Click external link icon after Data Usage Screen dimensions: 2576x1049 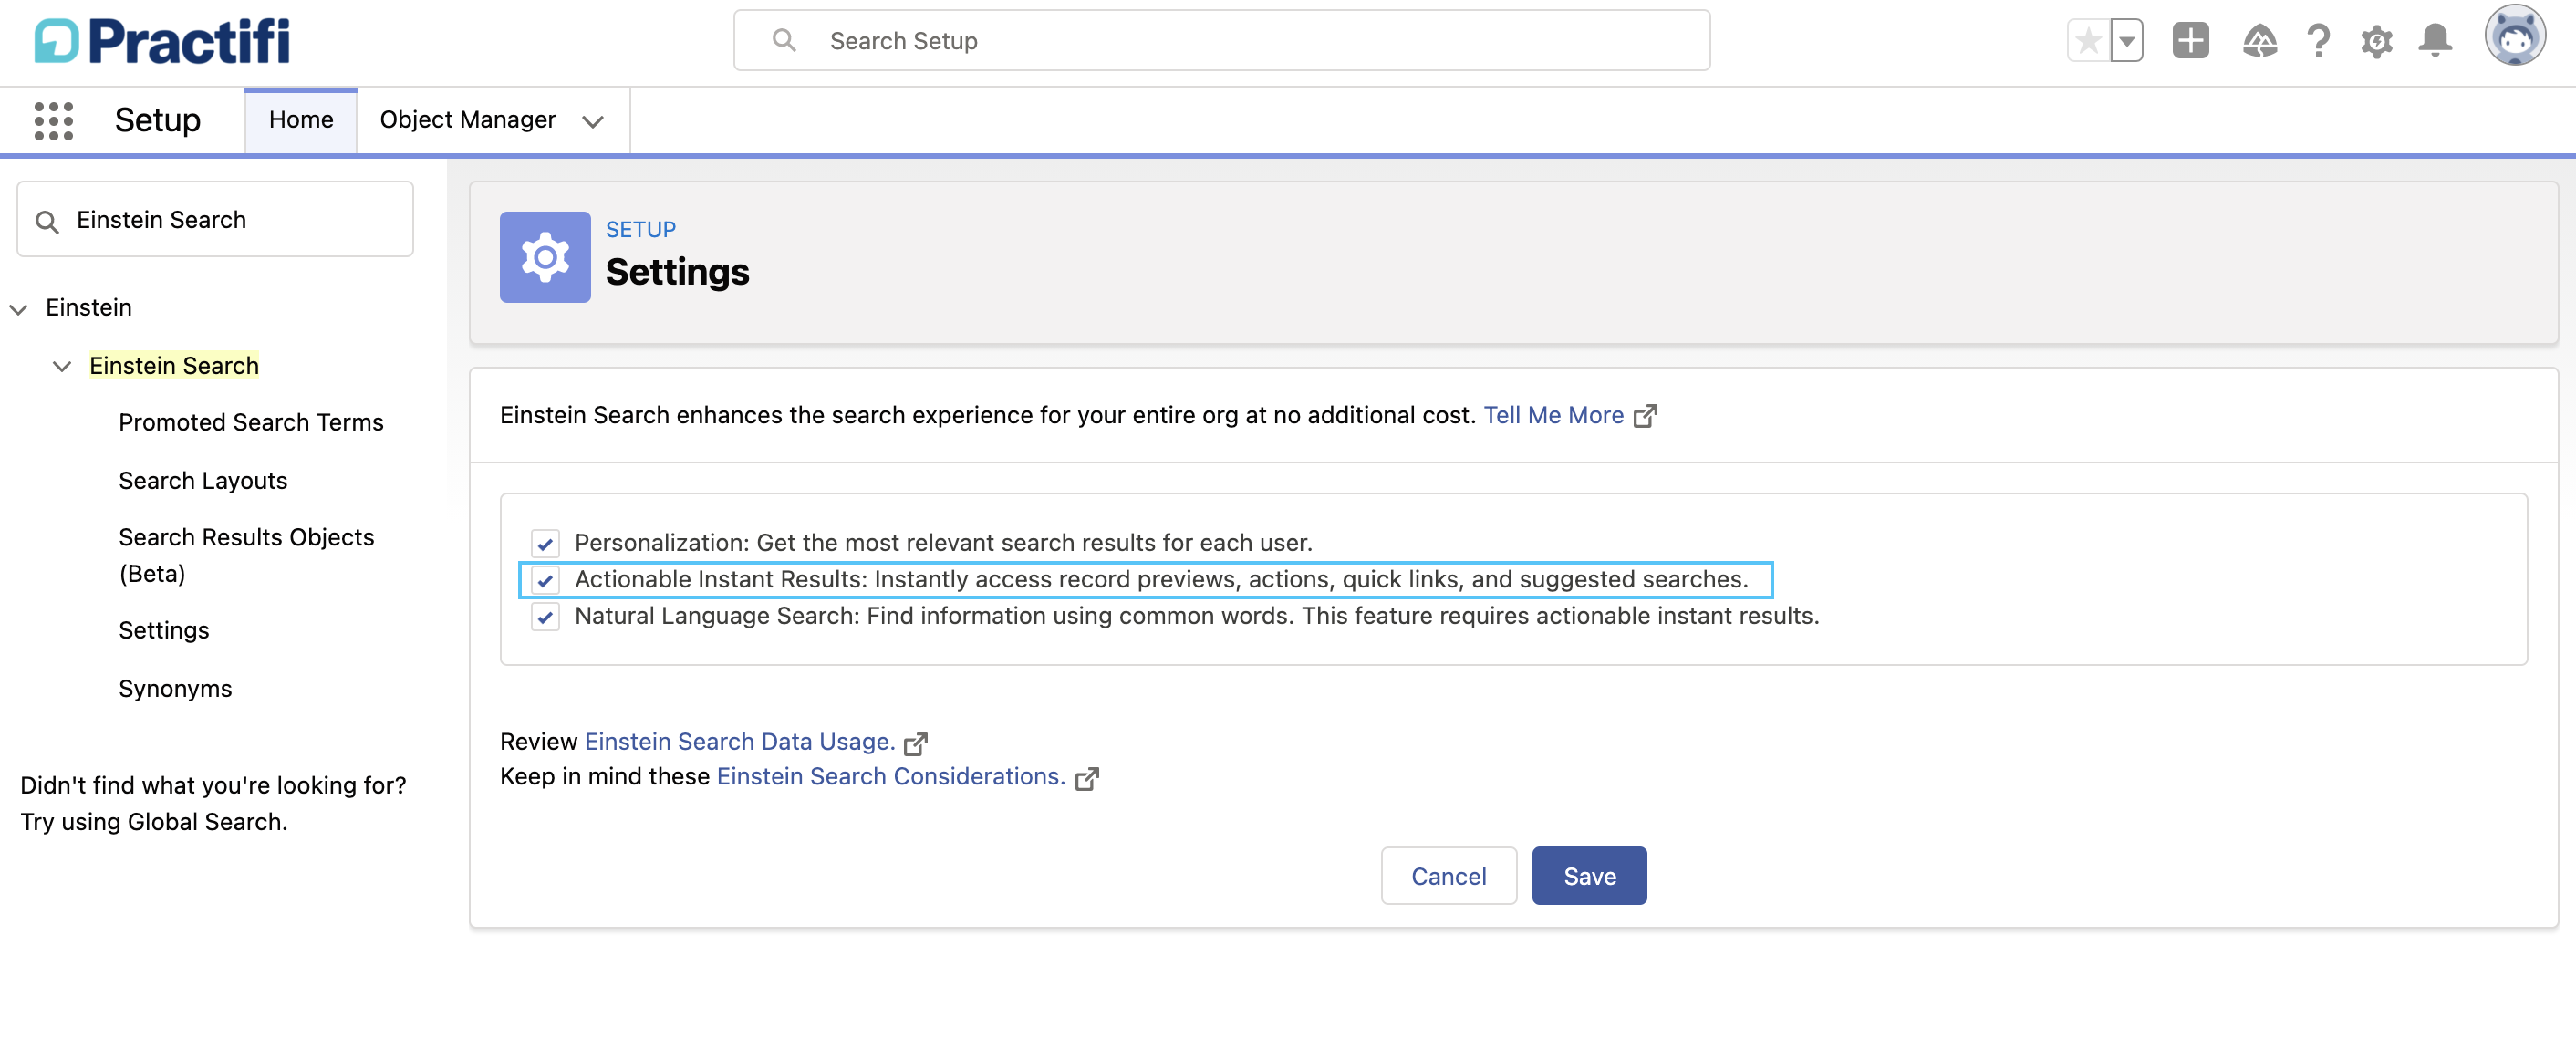[915, 743]
